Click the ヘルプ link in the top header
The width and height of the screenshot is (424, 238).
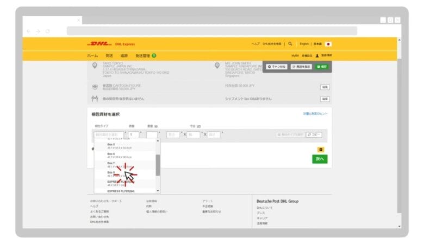tap(255, 44)
